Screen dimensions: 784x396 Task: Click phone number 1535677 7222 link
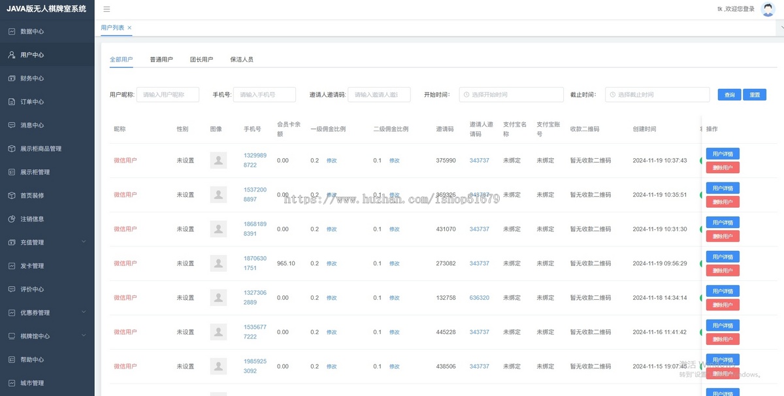tap(255, 332)
